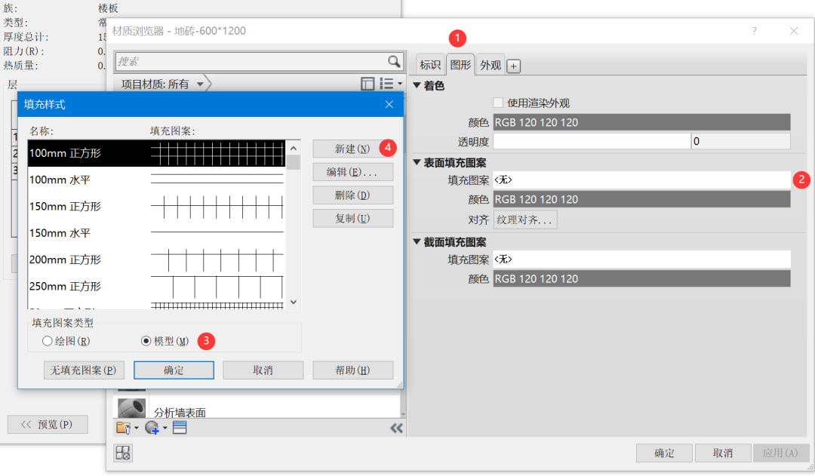
Task: Click the 着色 颜色 RGB swatch
Action: click(x=642, y=123)
